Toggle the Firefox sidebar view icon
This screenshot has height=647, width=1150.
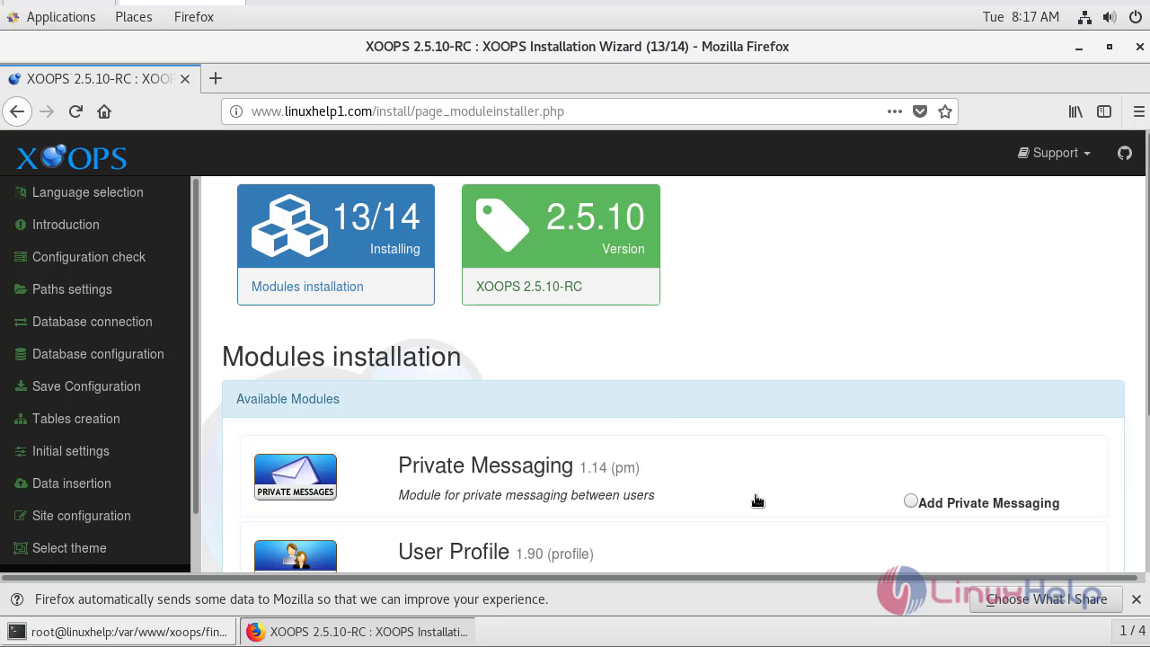tap(1104, 111)
